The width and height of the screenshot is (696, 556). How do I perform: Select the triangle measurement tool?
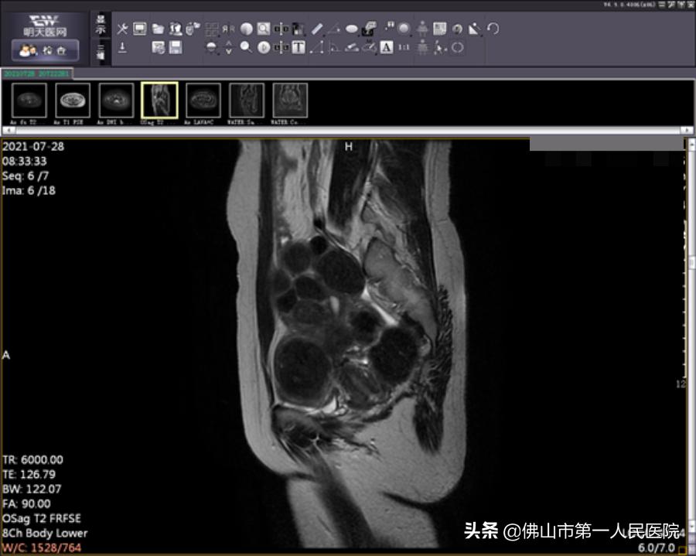[x=317, y=47]
